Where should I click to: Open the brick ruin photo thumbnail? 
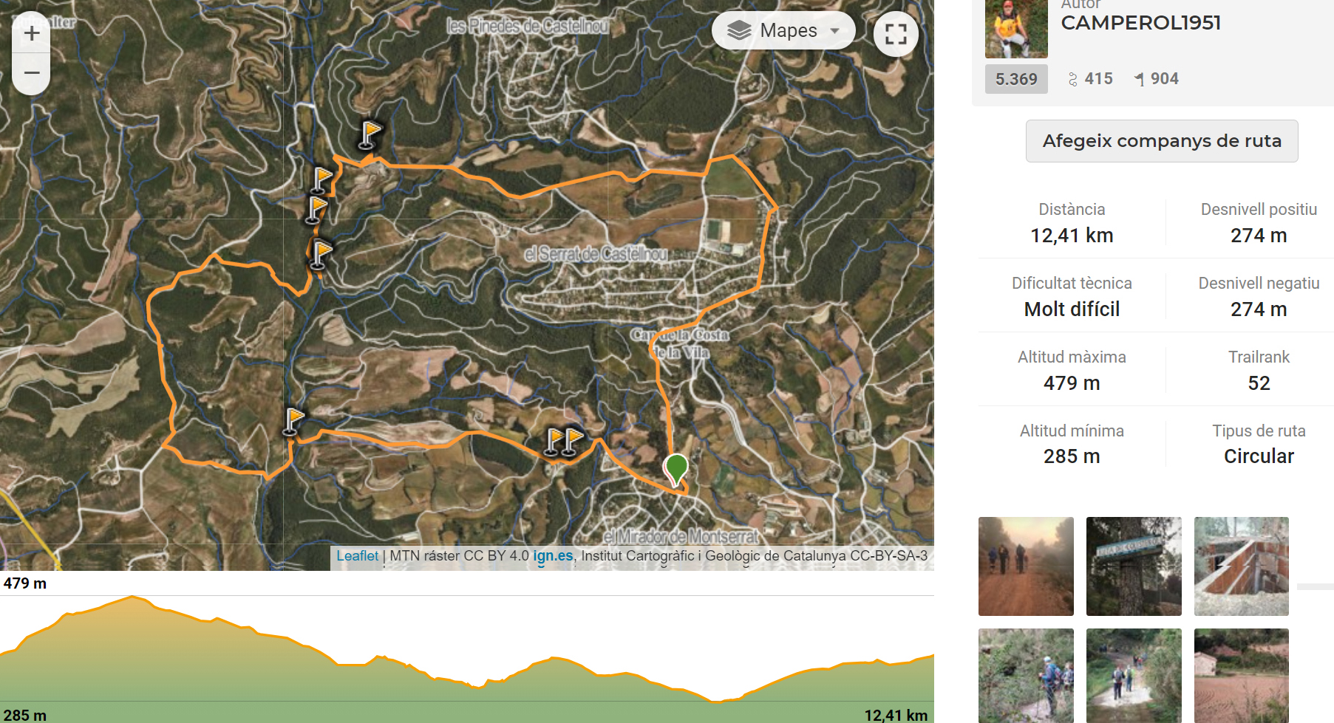pos(1242,566)
